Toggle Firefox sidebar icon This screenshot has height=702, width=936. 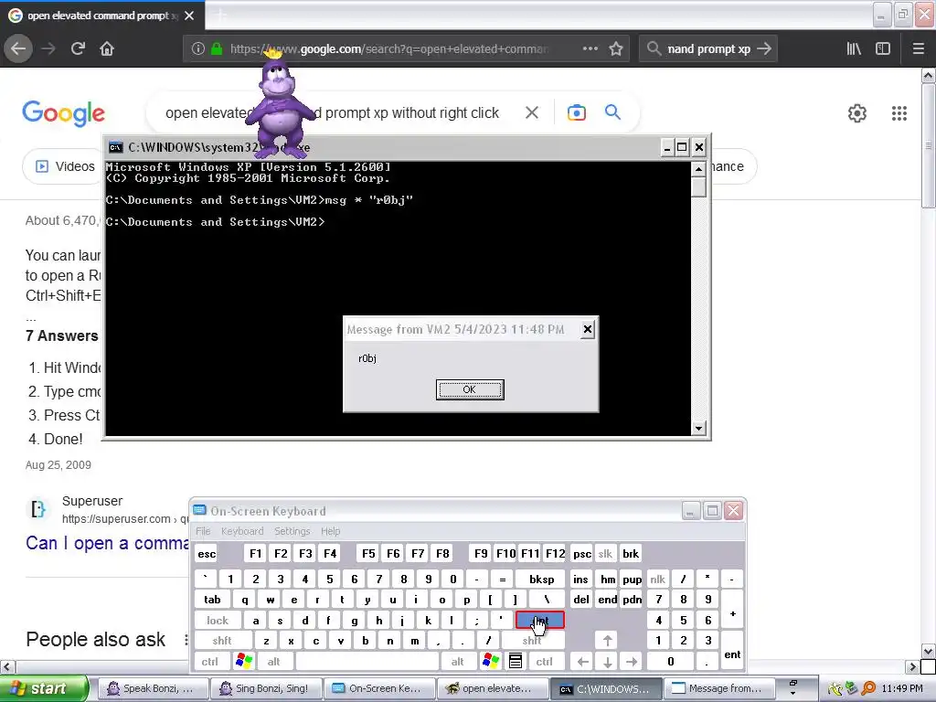883,48
